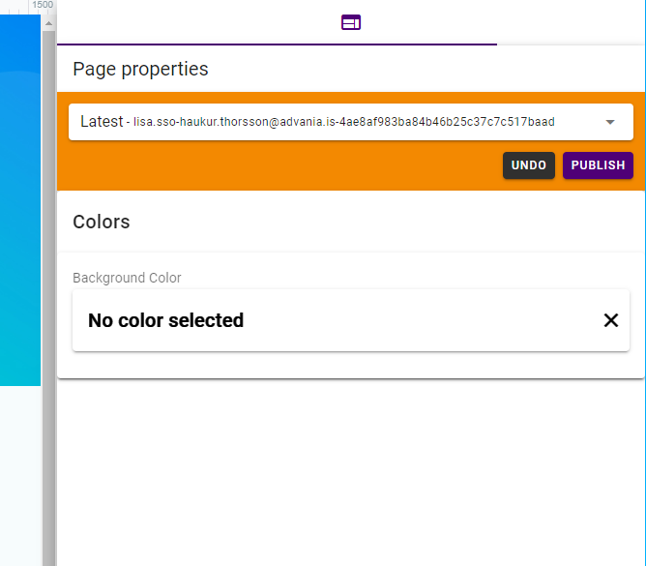Open the page properties panel tab icon

pos(351,22)
